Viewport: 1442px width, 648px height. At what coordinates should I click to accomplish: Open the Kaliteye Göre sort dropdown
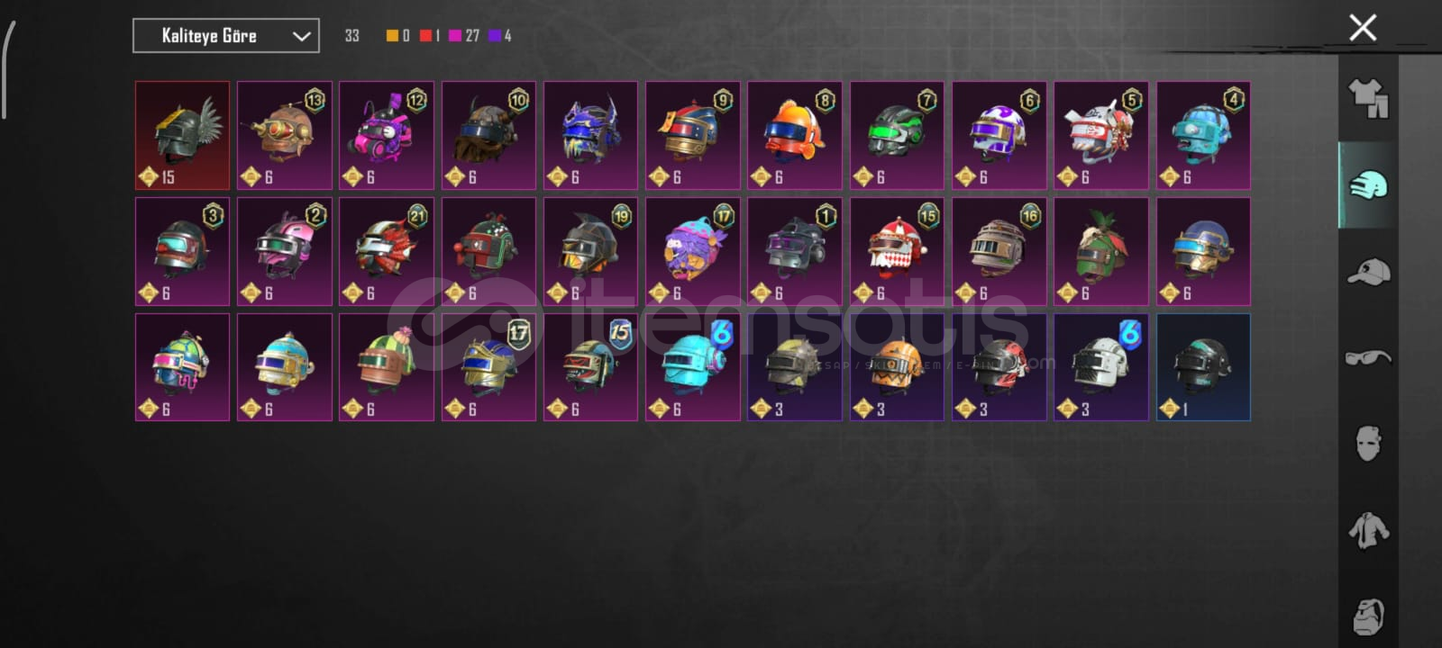(226, 36)
